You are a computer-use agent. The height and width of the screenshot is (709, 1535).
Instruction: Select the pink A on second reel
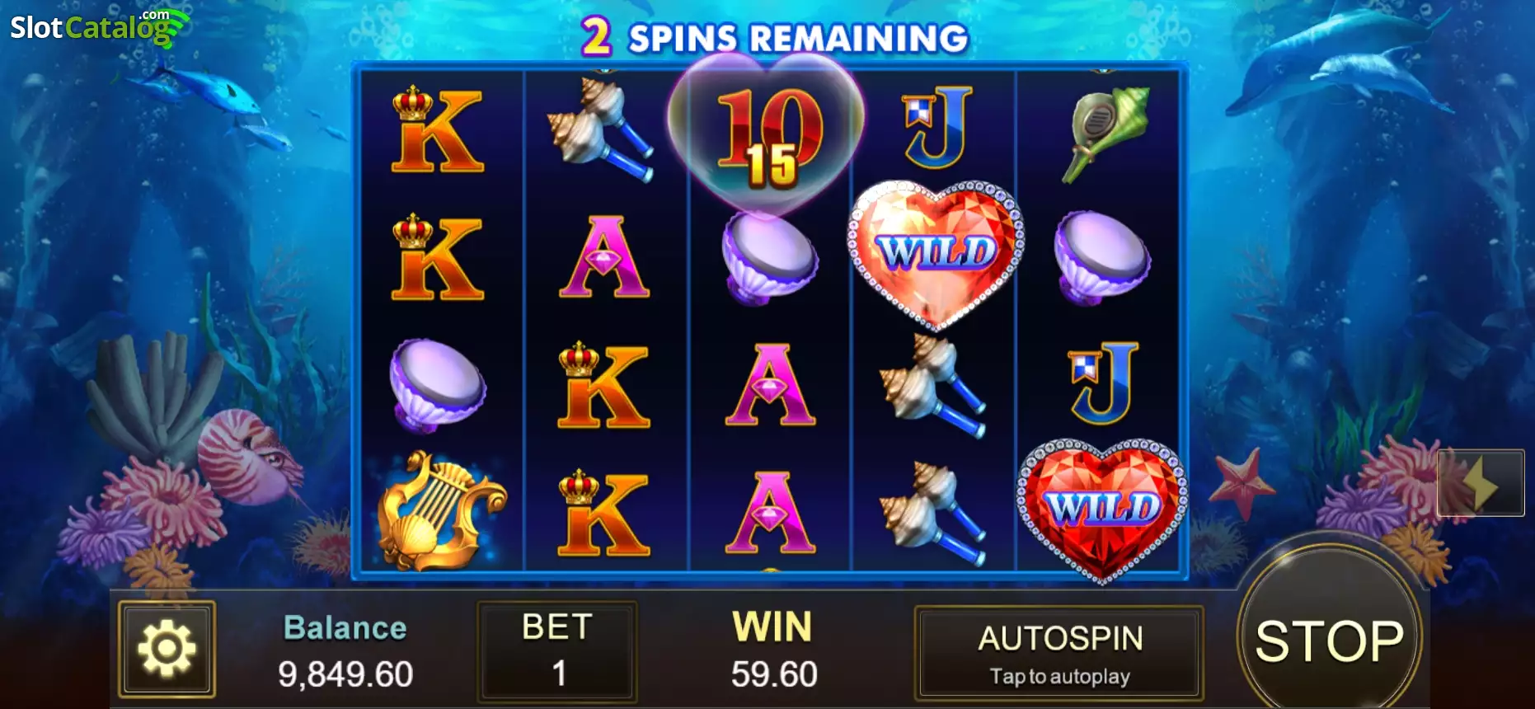(605, 256)
